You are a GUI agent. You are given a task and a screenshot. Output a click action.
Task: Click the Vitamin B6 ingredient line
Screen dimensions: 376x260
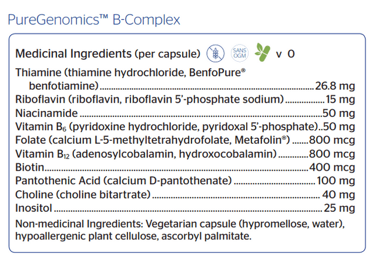[185, 127]
